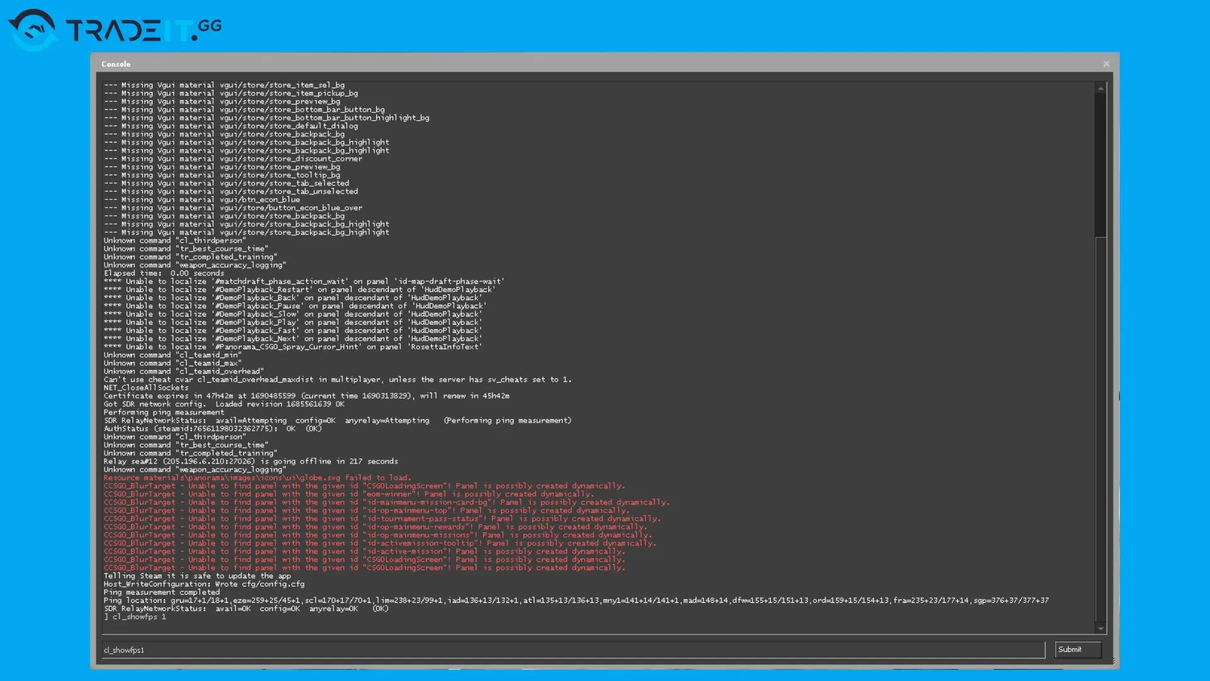Click the scrollbar down arrow in console
Image resolution: width=1210 pixels, height=681 pixels.
[x=1100, y=628]
